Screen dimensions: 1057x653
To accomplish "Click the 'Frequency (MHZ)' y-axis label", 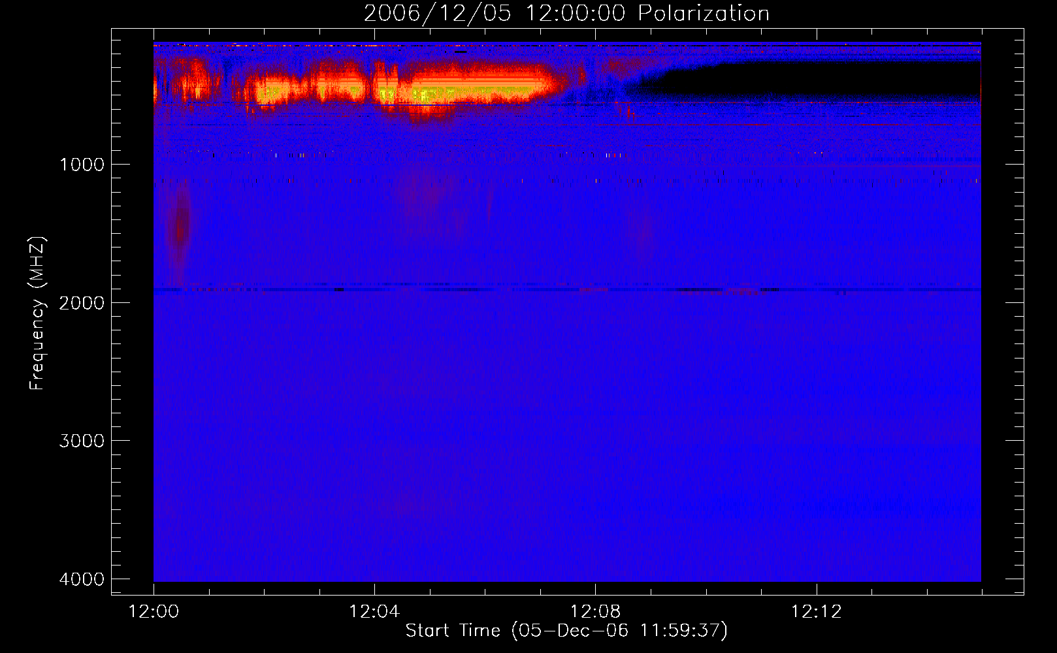I will [37, 313].
